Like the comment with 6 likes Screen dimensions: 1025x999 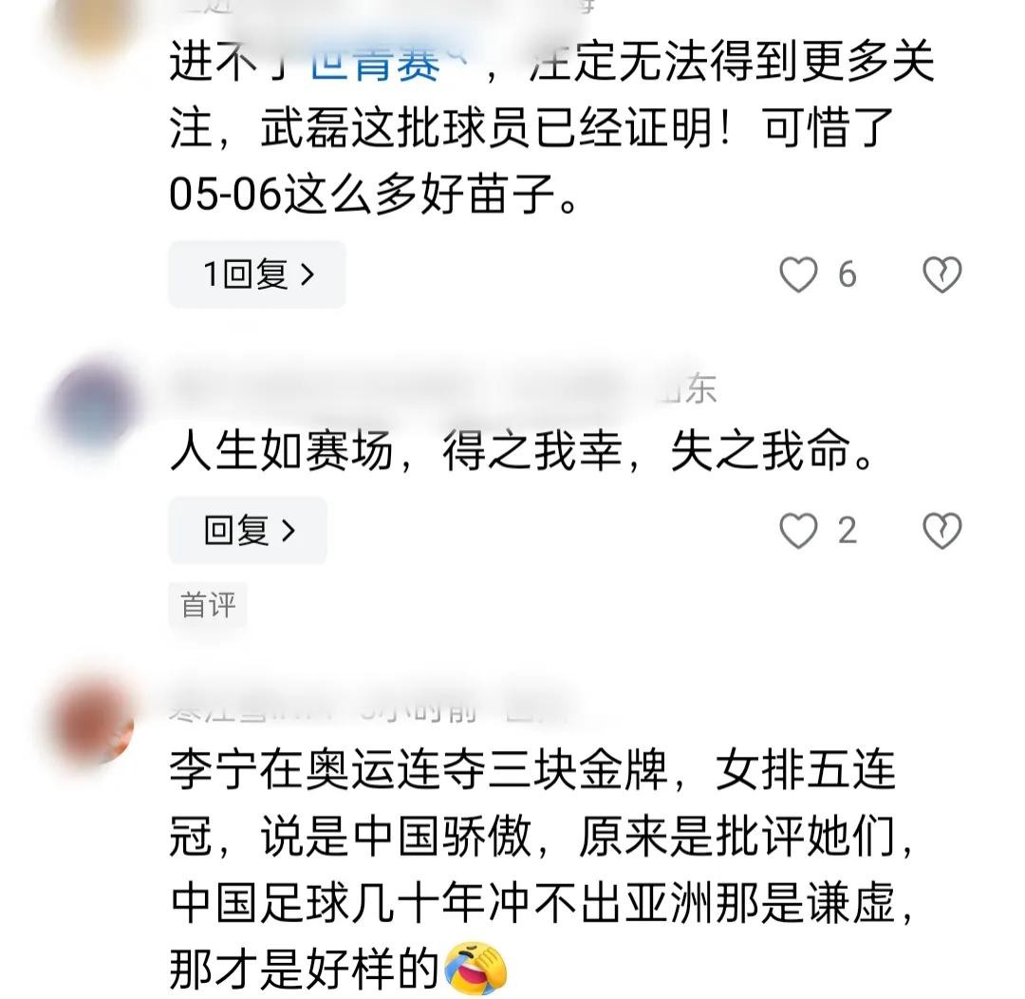(x=798, y=274)
